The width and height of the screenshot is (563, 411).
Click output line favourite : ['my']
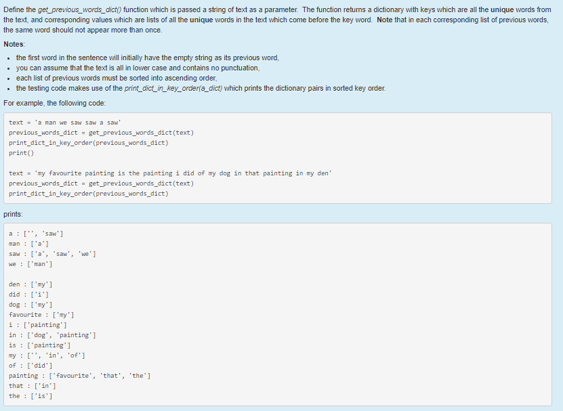click(41, 315)
